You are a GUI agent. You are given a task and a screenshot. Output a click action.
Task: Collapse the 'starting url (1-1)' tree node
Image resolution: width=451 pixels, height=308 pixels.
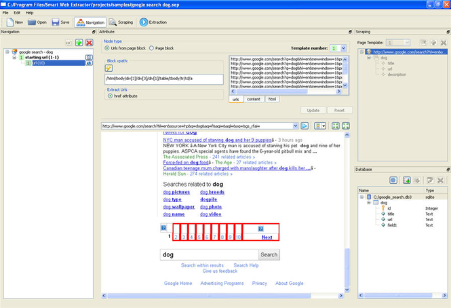pyautogui.click(x=14, y=57)
